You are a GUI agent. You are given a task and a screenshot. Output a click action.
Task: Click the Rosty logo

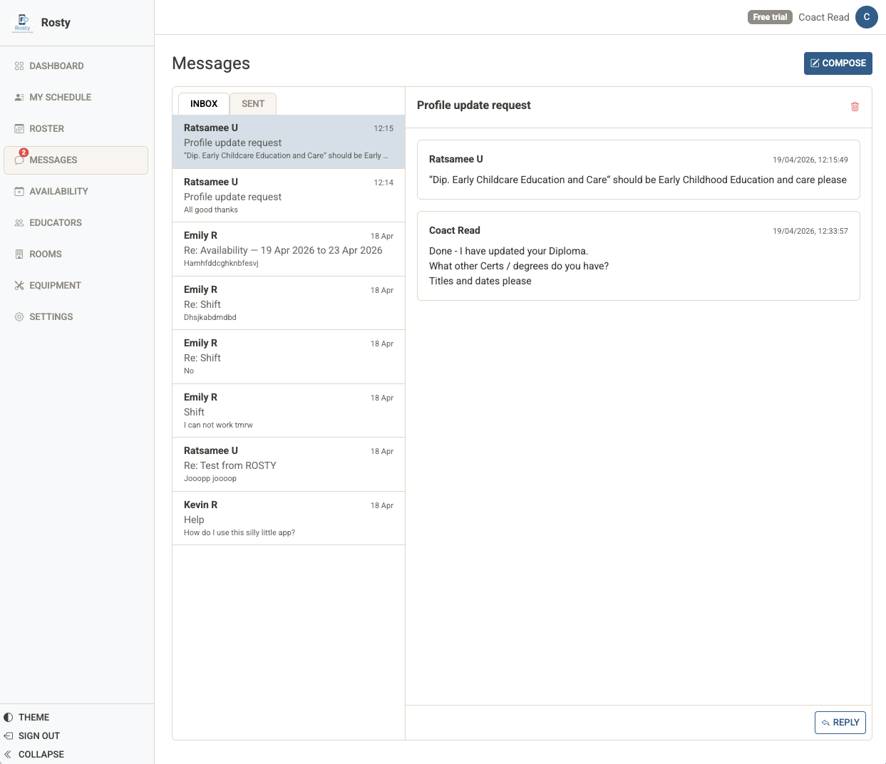(x=23, y=22)
